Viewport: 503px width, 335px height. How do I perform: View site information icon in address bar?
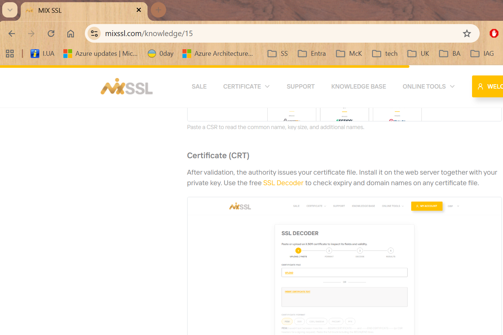[x=94, y=34]
